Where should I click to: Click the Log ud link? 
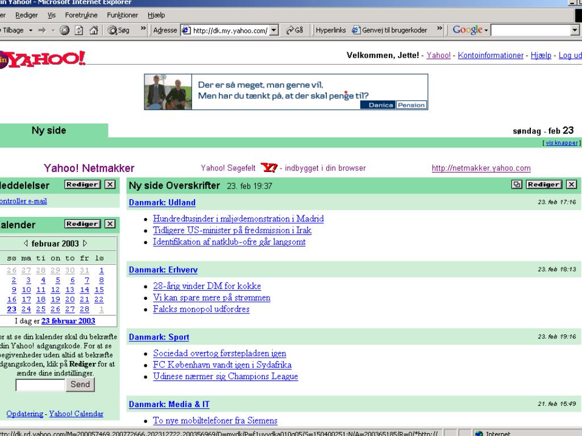[x=570, y=55]
